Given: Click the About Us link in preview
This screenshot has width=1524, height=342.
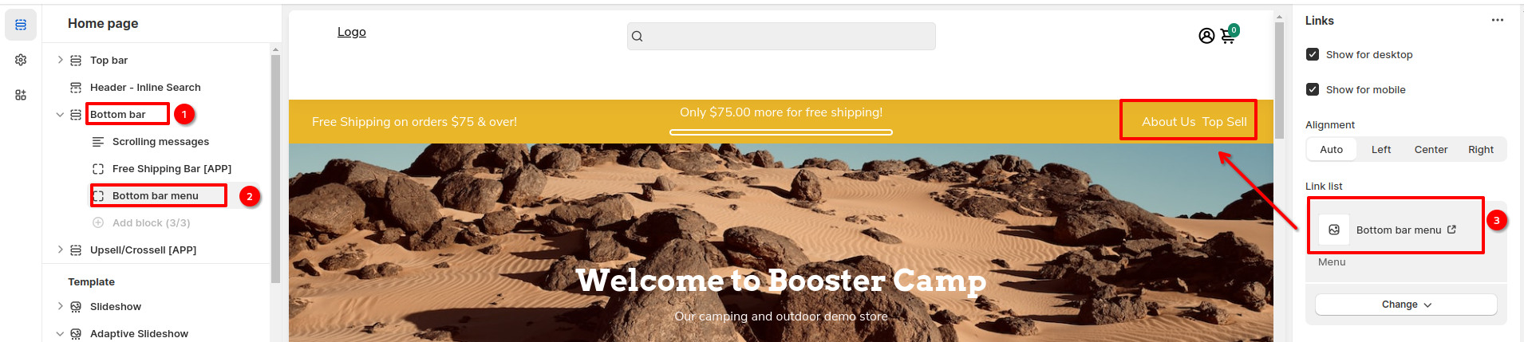Looking at the screenshot, I should [1168, 122].
